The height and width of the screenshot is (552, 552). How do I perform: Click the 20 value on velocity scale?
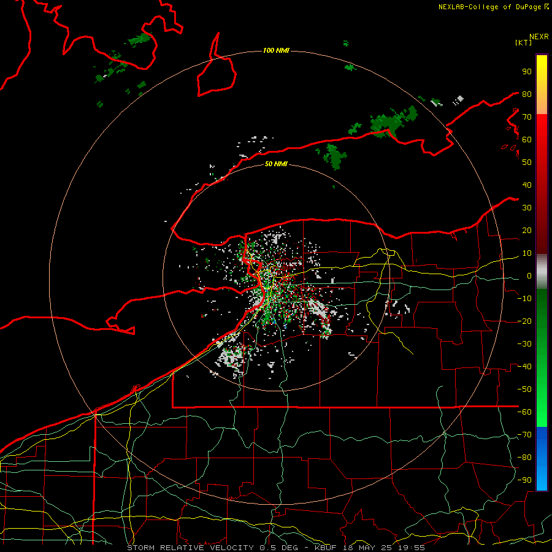coord(527,230)
